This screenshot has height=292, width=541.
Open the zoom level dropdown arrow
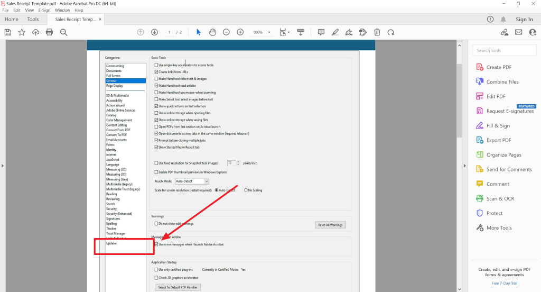pos(269,32)
